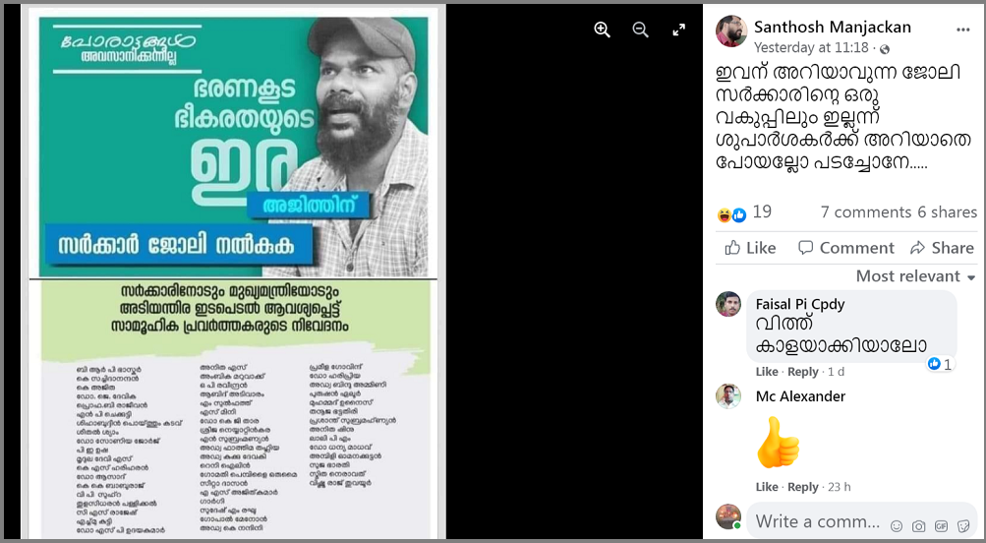Insert a GIF in comment
Screen dimensions: 986x543
(942, 525)
